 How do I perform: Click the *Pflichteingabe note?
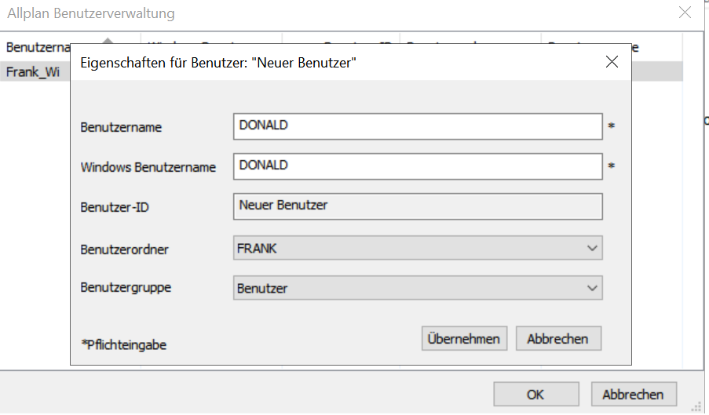pos(123,344)
